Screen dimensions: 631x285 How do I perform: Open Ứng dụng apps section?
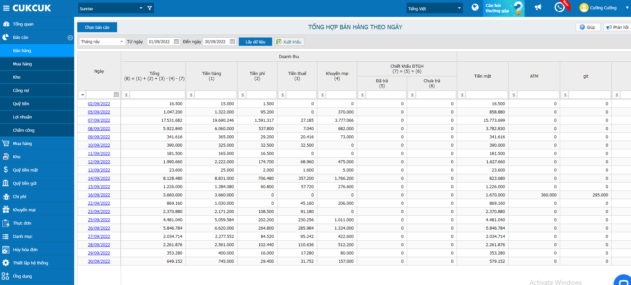pyautogui.click(x=37, y=276)
